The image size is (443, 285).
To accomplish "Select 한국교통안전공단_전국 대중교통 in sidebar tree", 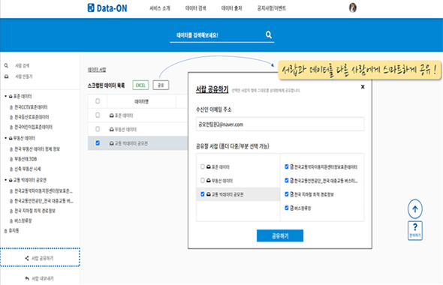I will tap(44, 201).
